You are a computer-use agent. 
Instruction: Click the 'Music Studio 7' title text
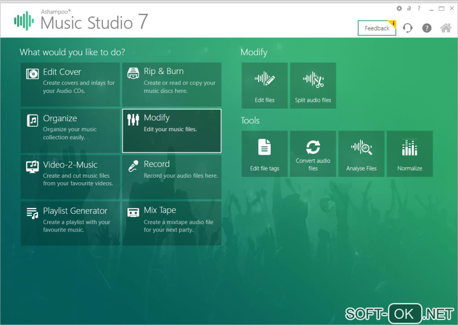coord(94,22)
